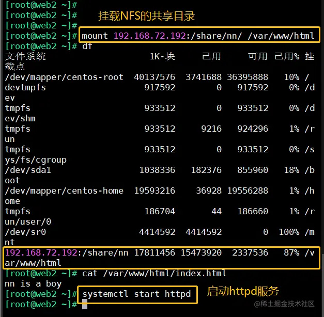Click the value '9216'
Image resolution: width=324 pixels, height=317 pixels.
pos(211,129)
